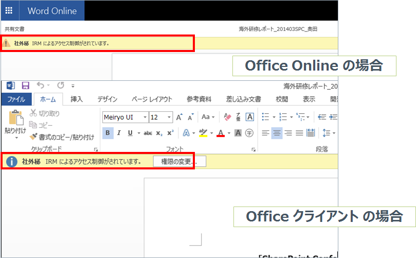Save the document with the floppy icon
The width and height of the screenshot is (416, 258).
point(26,85)
